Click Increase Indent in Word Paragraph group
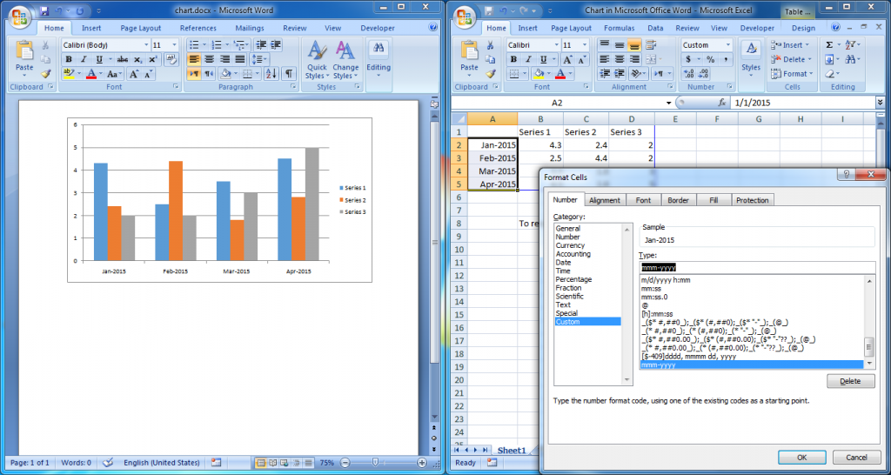This screenshot has height=475, width=891. coord(276,45)
